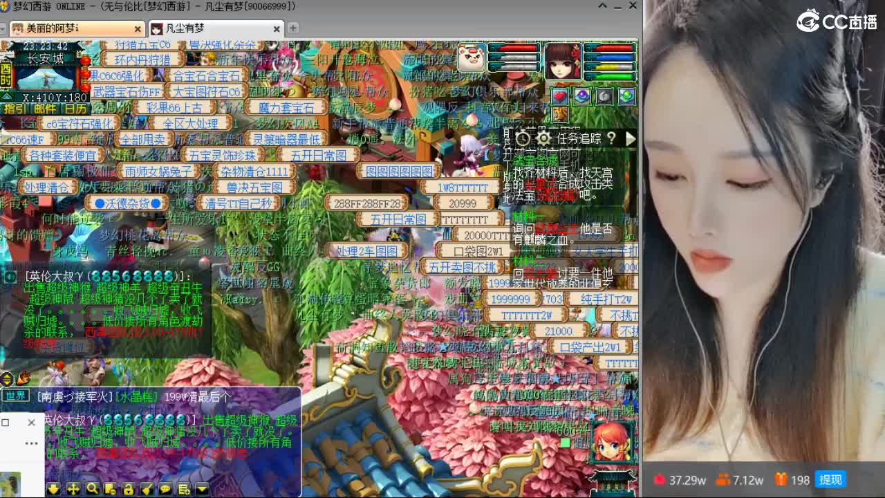
Task: Click the chat speech bubble icon
Action: 165,489
